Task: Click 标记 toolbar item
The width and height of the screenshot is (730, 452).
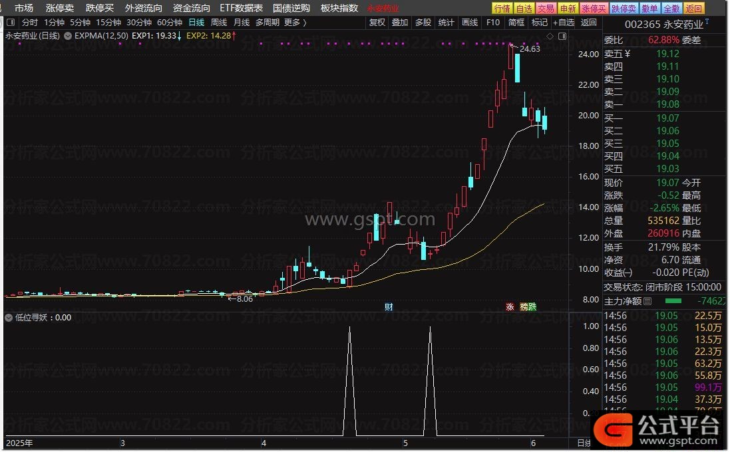Action: (x=540, y=23)
